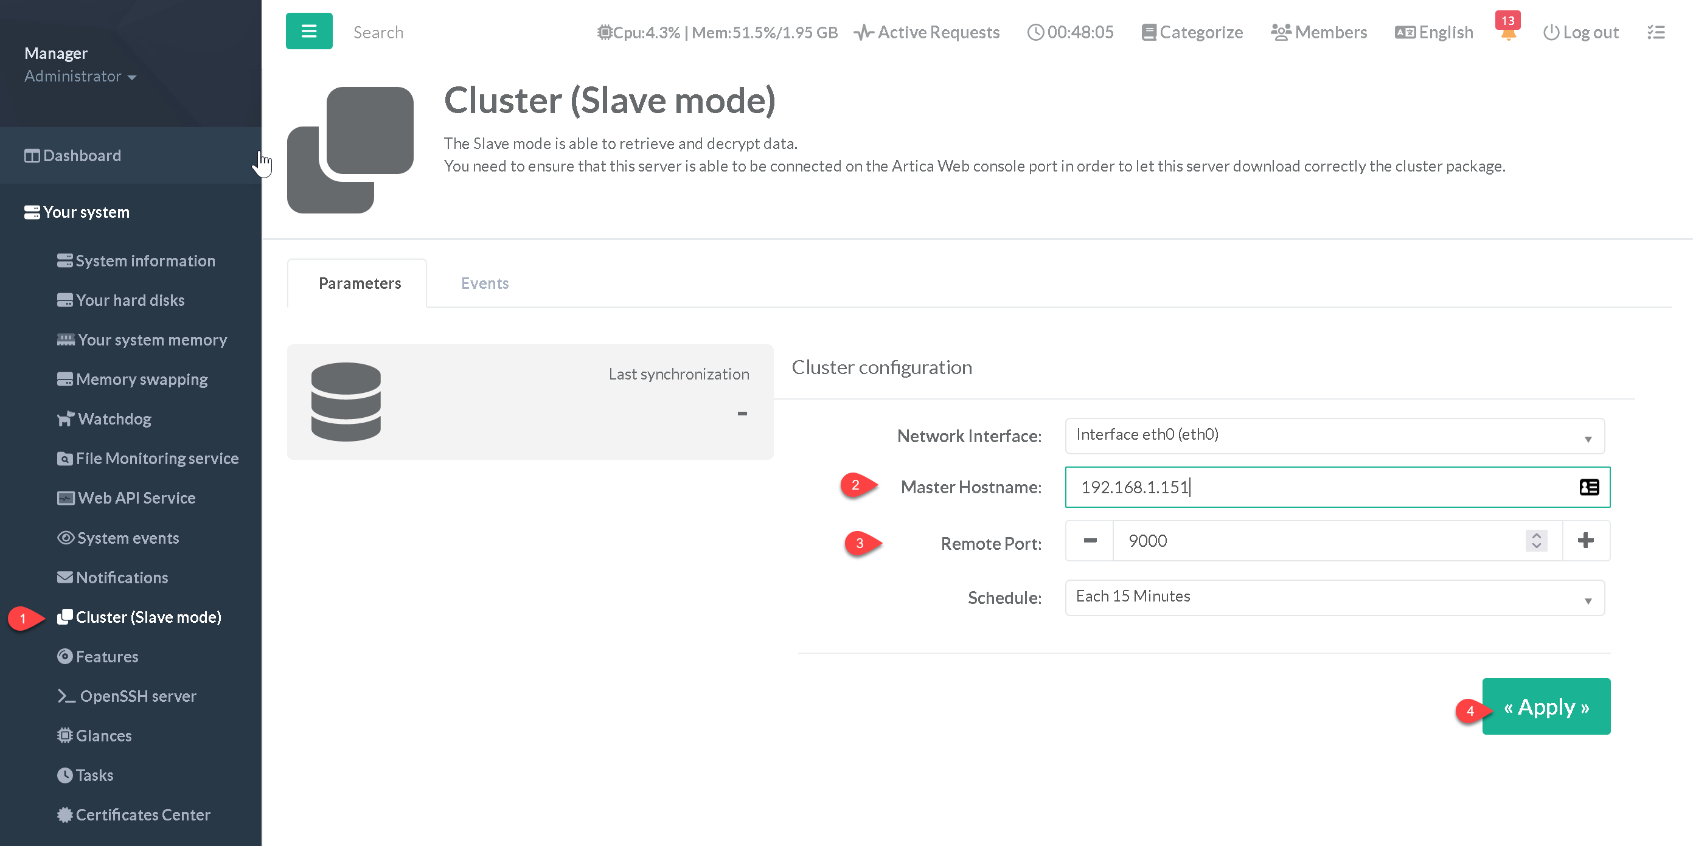Switch to the Events tab
Image resolution: width=1693 pixels, height=846 pixels.
click(484, 283)
